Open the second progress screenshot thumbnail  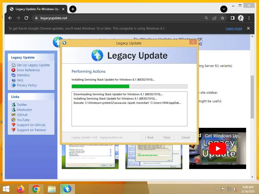(154, 157)
